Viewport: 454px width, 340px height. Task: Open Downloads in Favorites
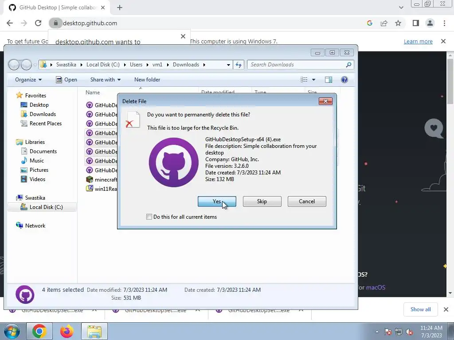pos(43,114)
